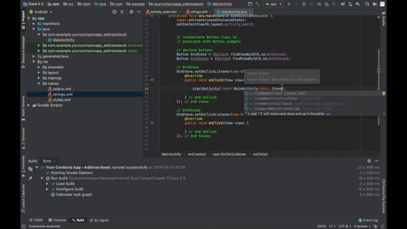407x229 pixels.
Task: Run the app with green play button
Action: 289,4
